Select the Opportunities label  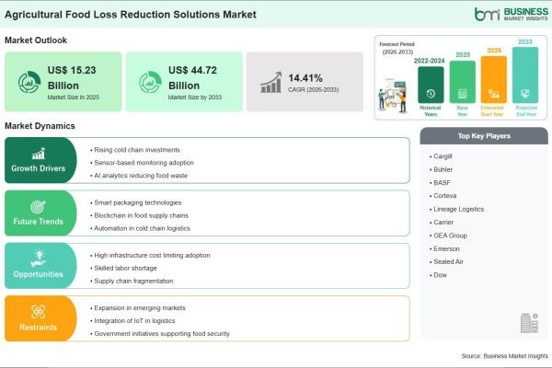39,274
